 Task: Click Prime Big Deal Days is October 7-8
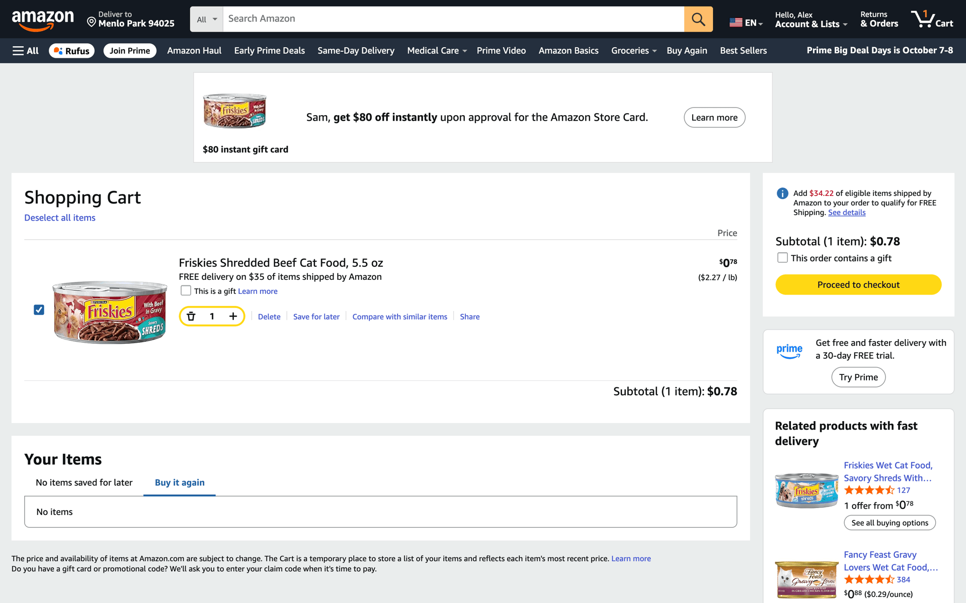879,50
